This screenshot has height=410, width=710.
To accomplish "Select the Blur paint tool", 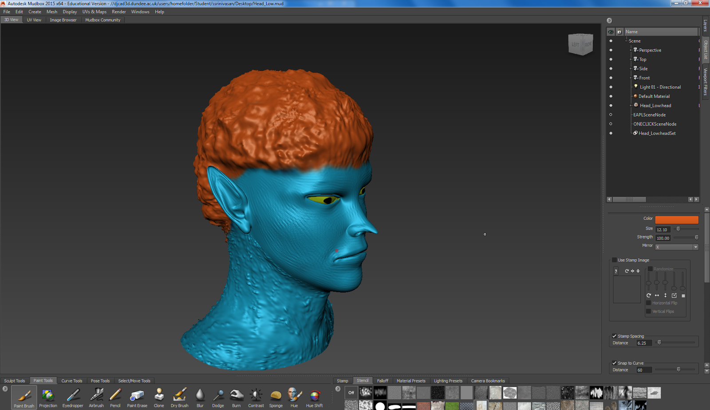I will 200,398.
